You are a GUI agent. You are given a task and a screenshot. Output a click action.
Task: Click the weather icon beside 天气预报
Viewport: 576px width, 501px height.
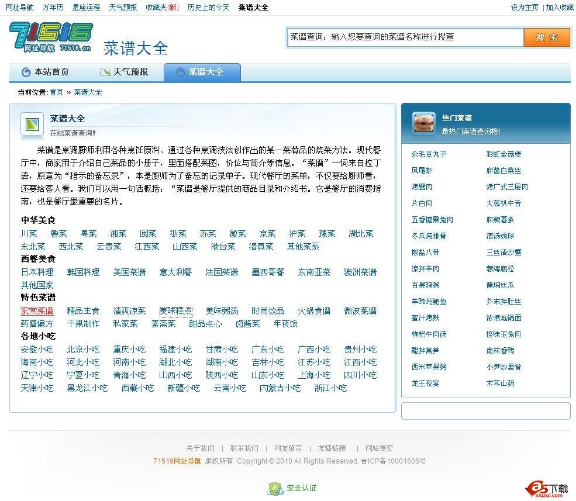coord(105,72)
